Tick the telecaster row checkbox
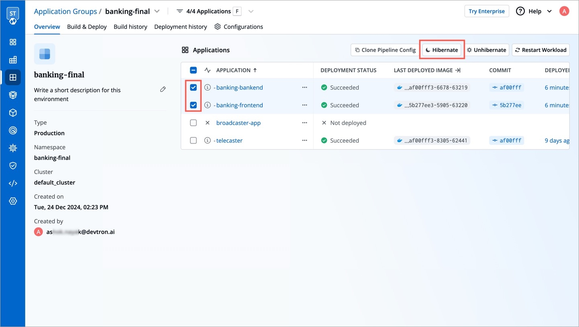 click(193, 141)
